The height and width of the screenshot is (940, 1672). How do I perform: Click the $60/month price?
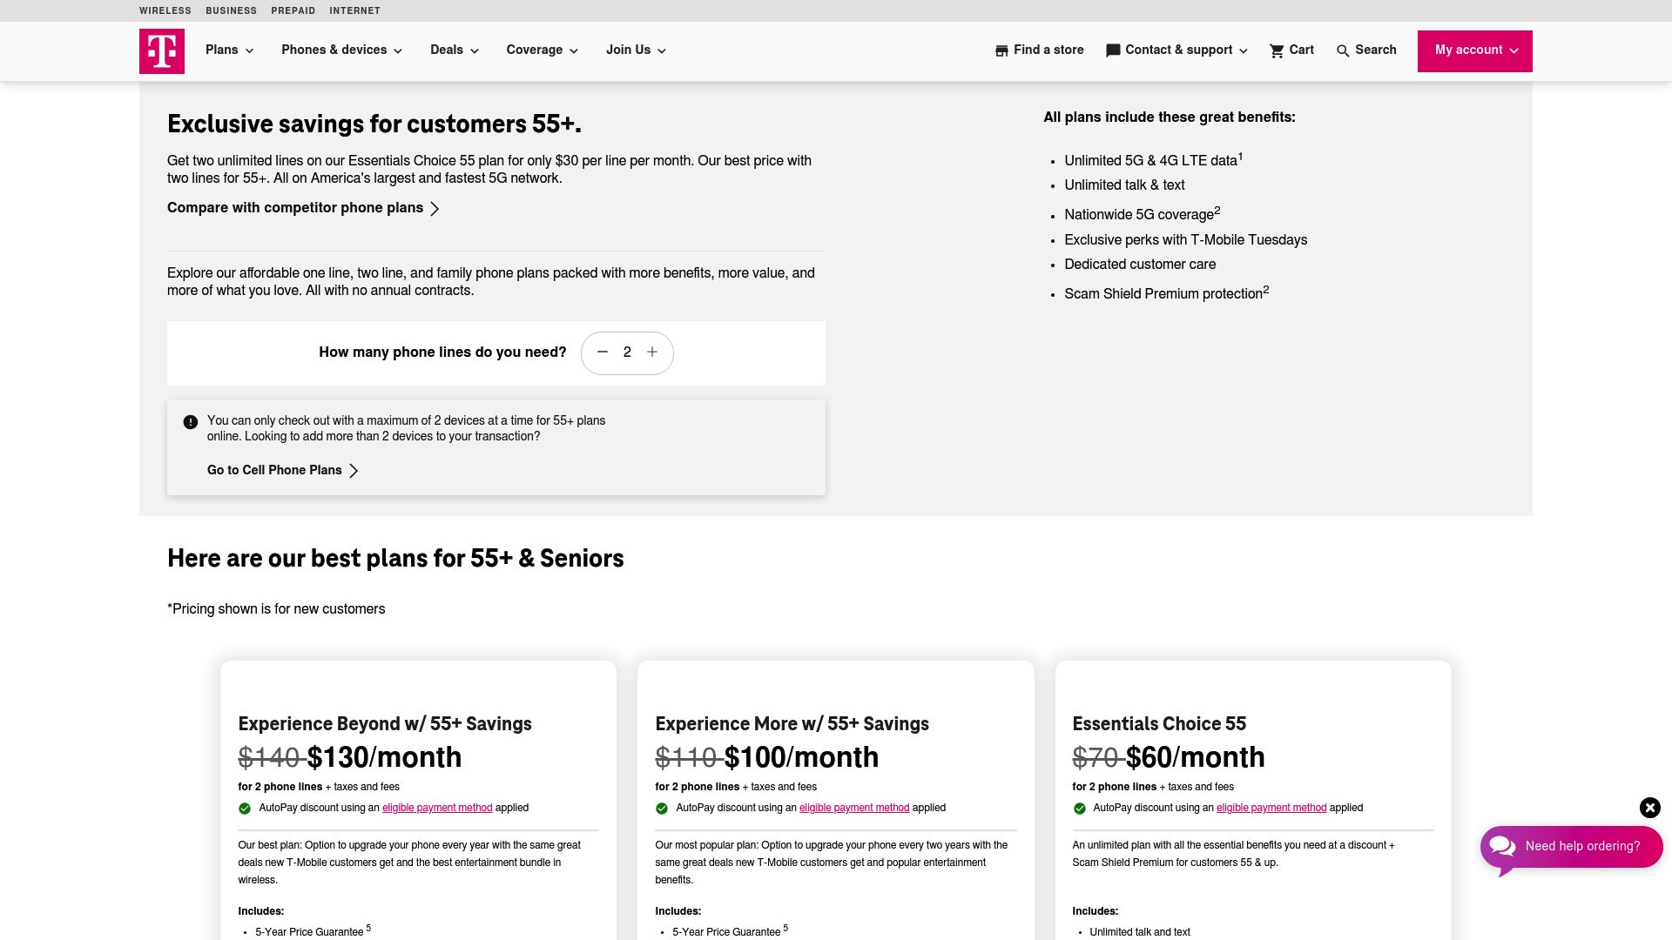(x=1195, y=757)
